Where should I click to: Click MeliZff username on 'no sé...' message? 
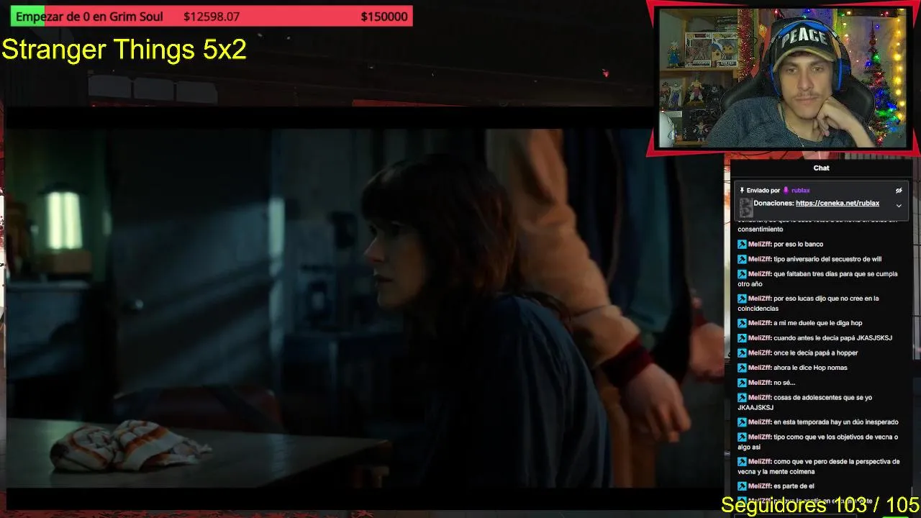point(760,383)
